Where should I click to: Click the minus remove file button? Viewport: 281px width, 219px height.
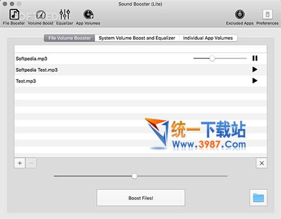[31, 163]
